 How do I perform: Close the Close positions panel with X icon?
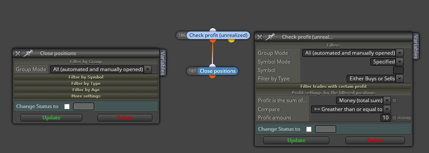pyautogui.click(x=18, y=53)
